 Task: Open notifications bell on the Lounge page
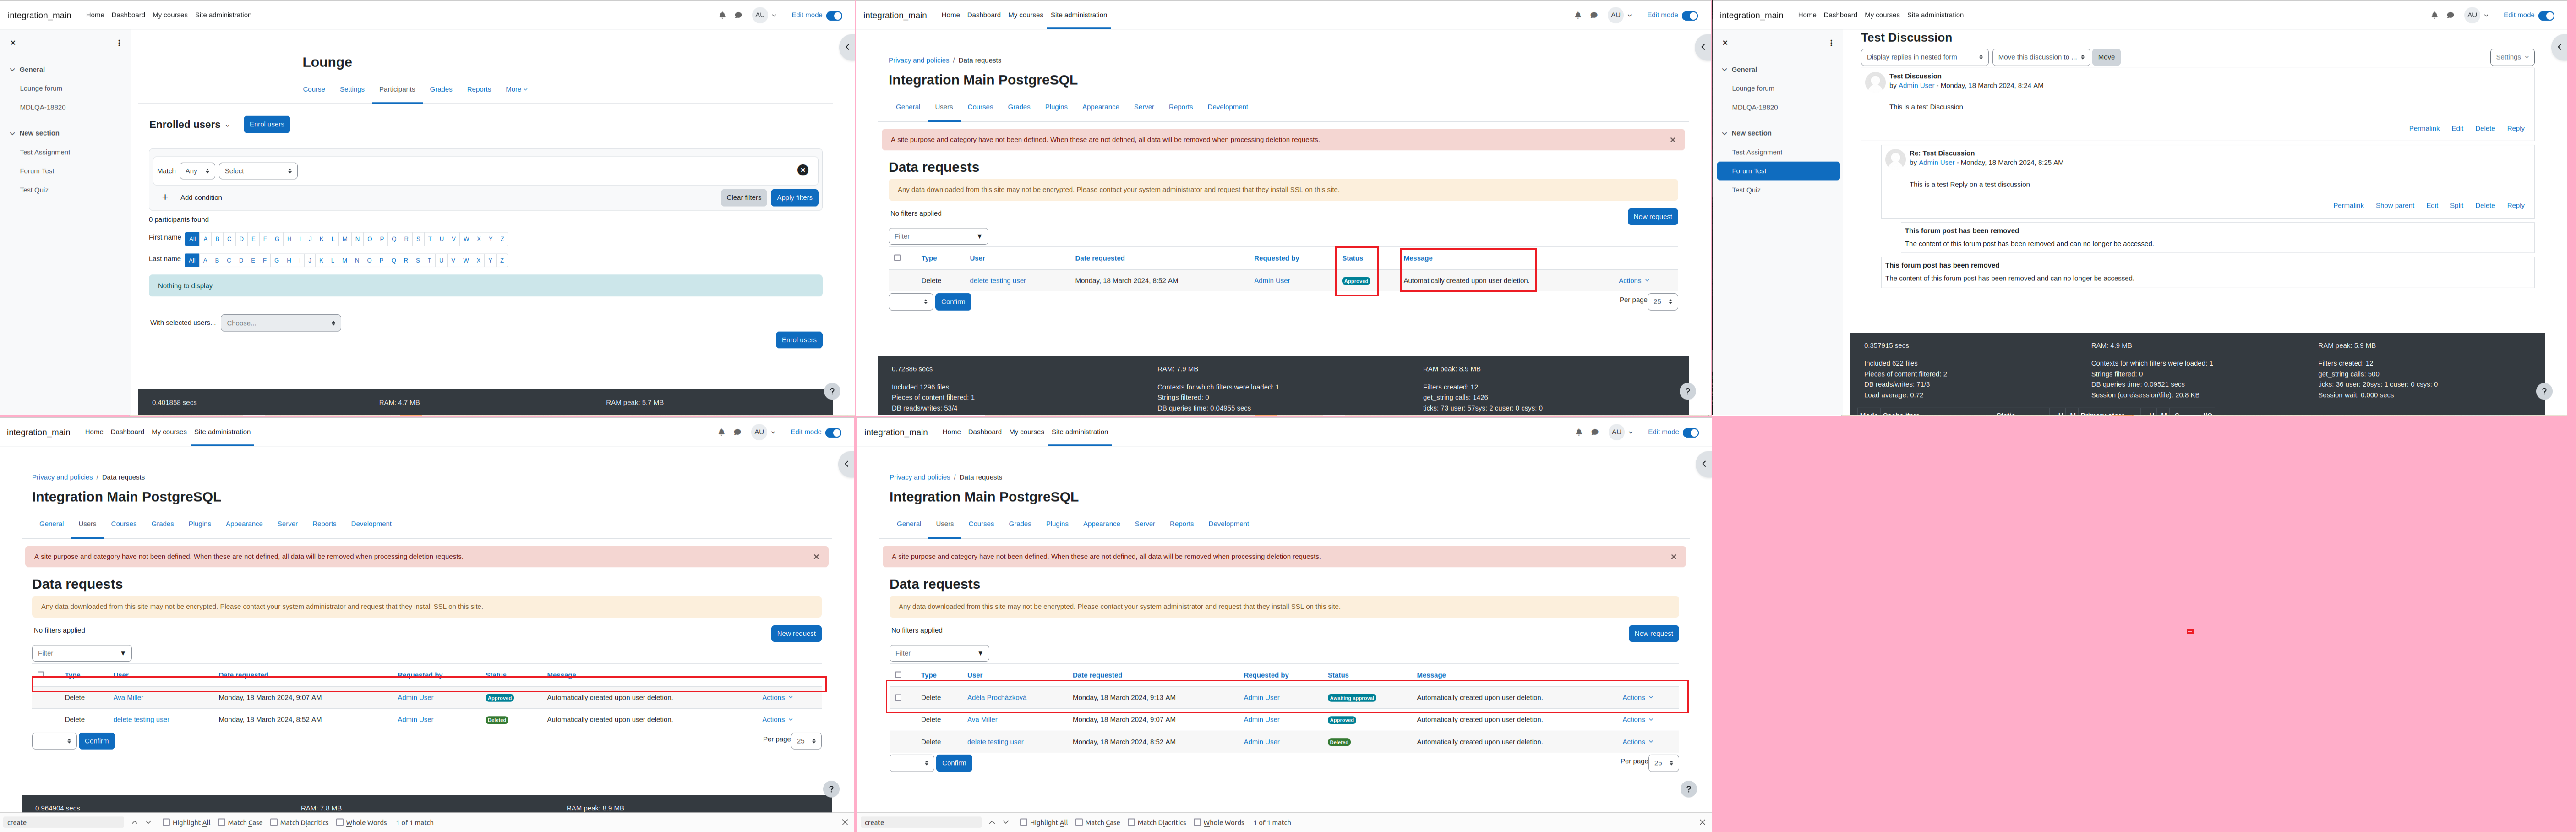pyautogui.click(x=722, y=15)
